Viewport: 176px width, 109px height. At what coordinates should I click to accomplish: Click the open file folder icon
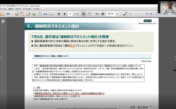[3, 14]
